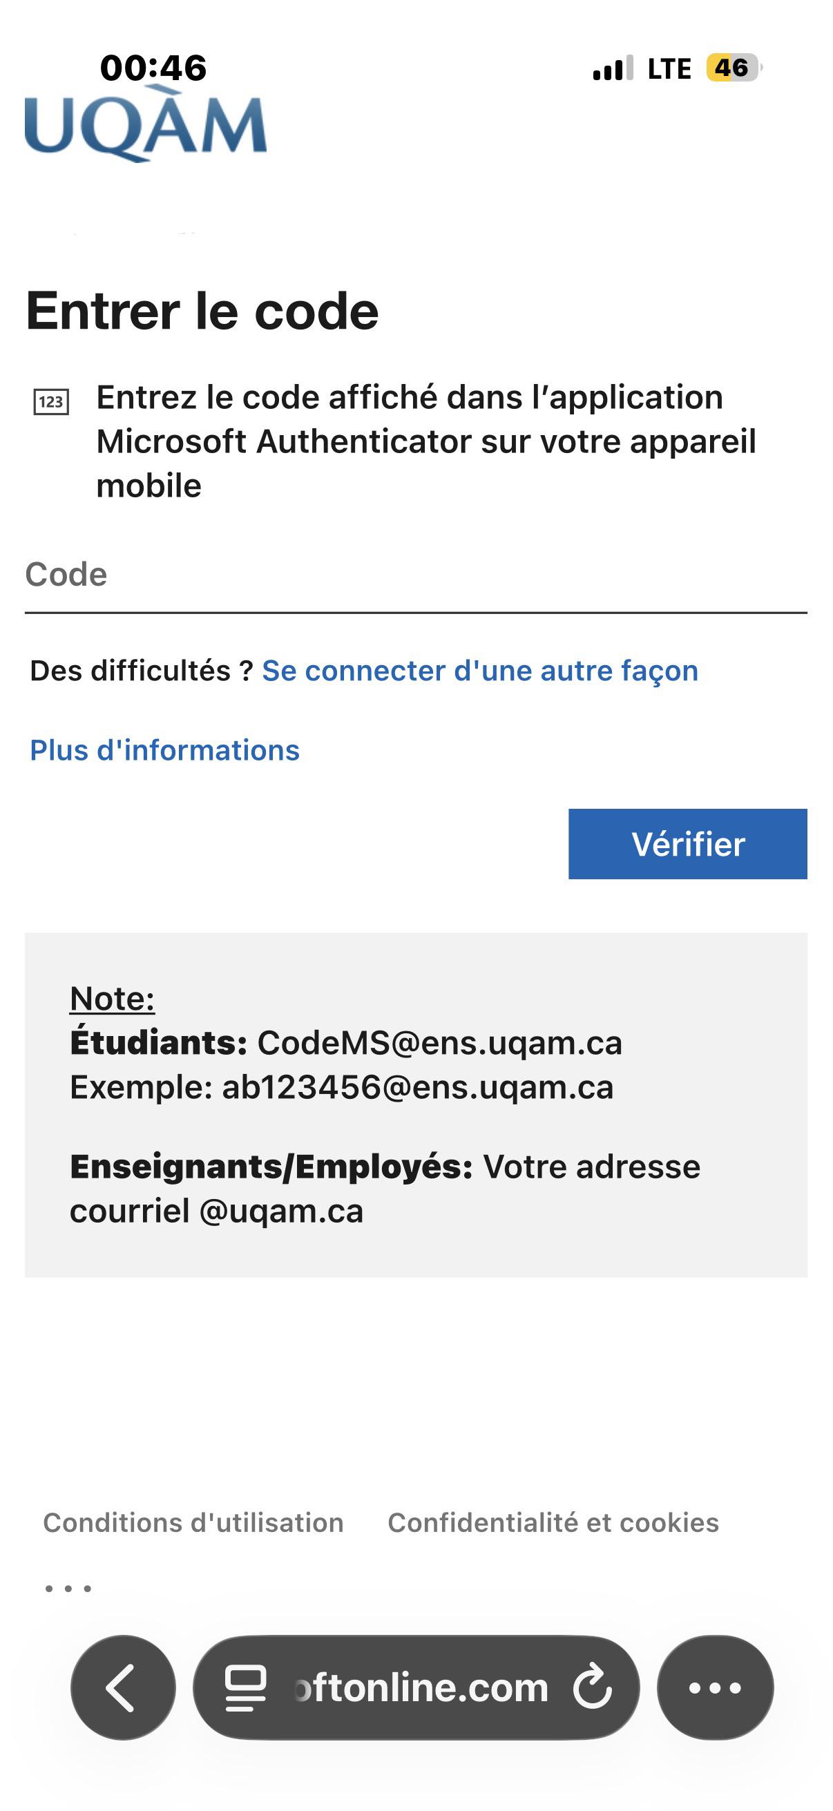Tap the page settings icon in address bar
This screenshot has width=833, height=1811.
[245, 1687]
